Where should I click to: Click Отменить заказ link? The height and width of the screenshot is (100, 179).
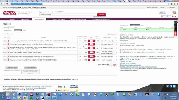pos(112,34)
